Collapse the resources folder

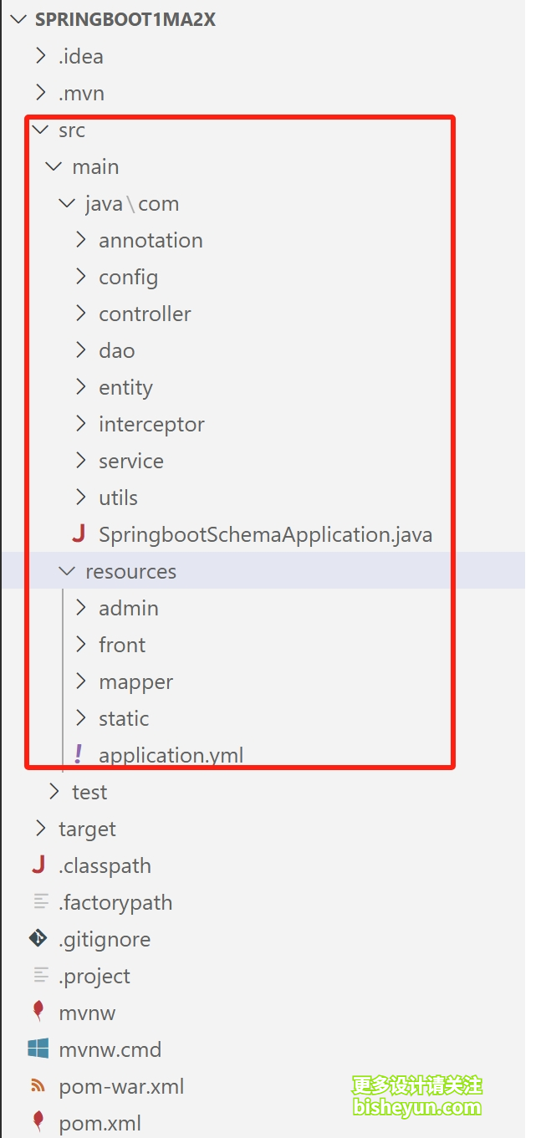click(68, 571)
